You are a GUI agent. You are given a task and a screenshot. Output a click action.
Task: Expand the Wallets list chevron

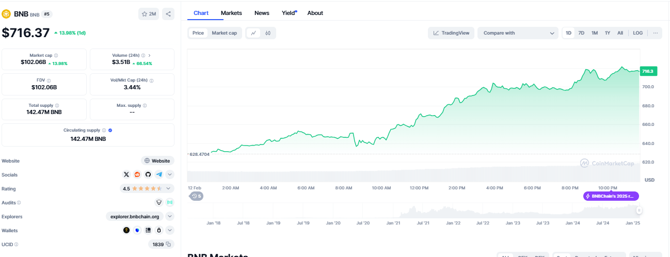tap(170, 230)
